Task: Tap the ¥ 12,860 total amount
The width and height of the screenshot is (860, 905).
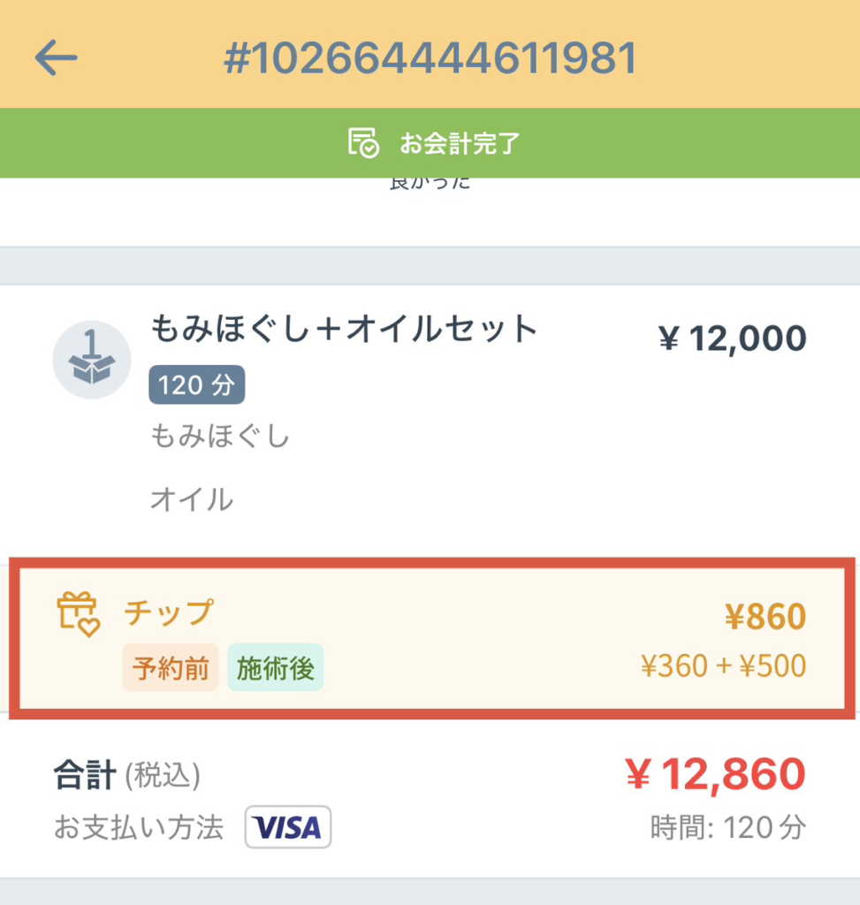Action: [x=715, y=775]
